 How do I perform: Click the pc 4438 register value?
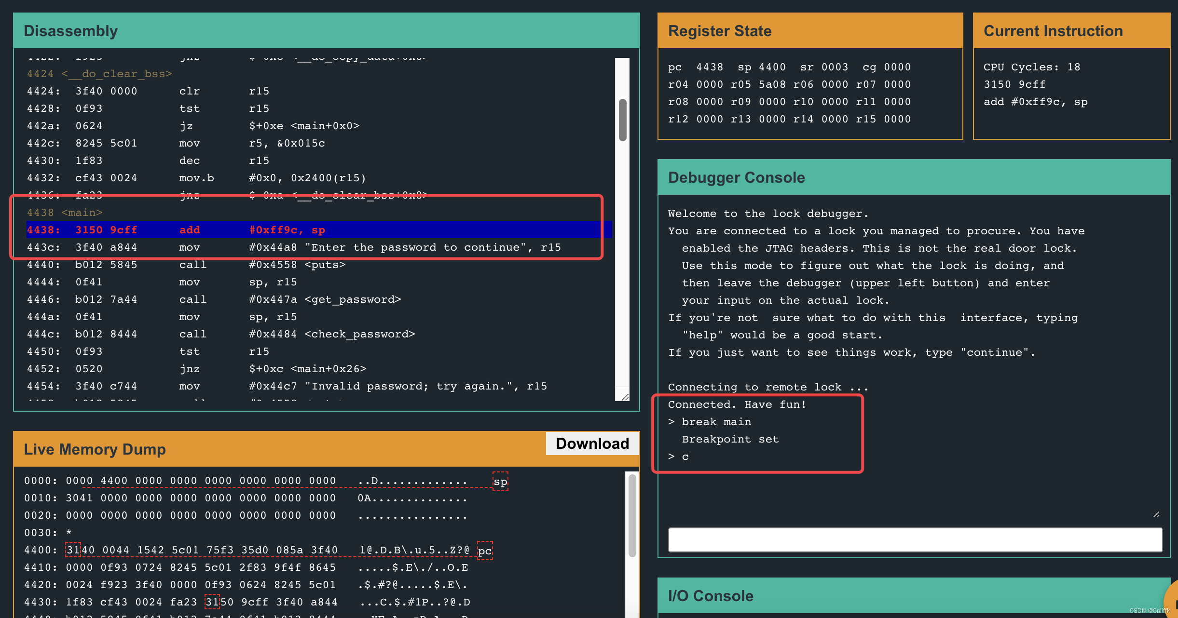696,67
